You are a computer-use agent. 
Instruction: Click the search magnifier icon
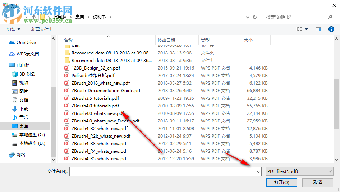(330, 17)
